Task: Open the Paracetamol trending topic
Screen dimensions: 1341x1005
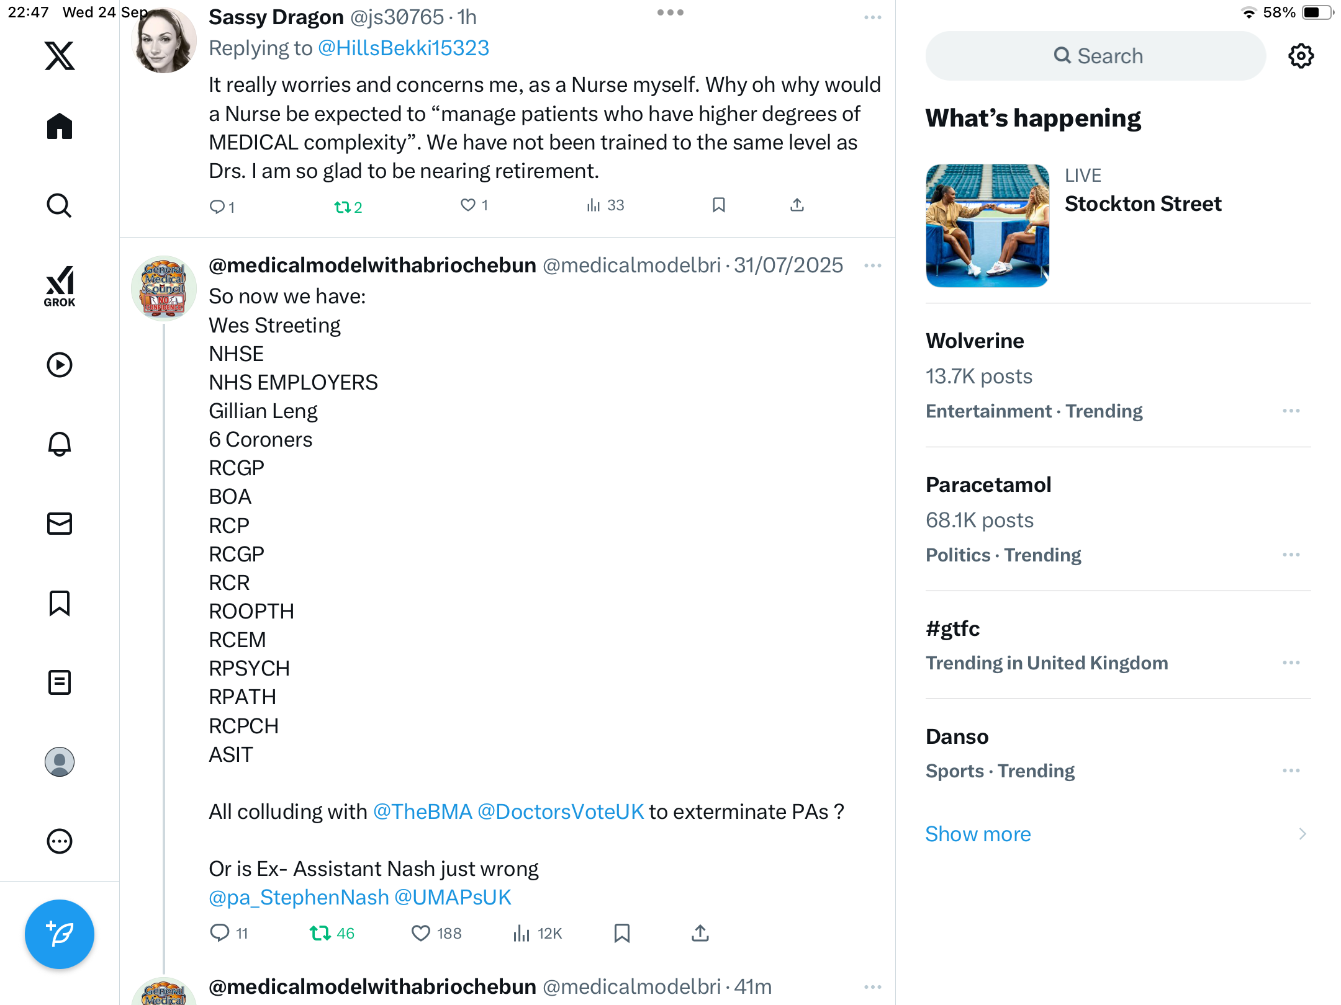Action: click(x=988, y=485)
